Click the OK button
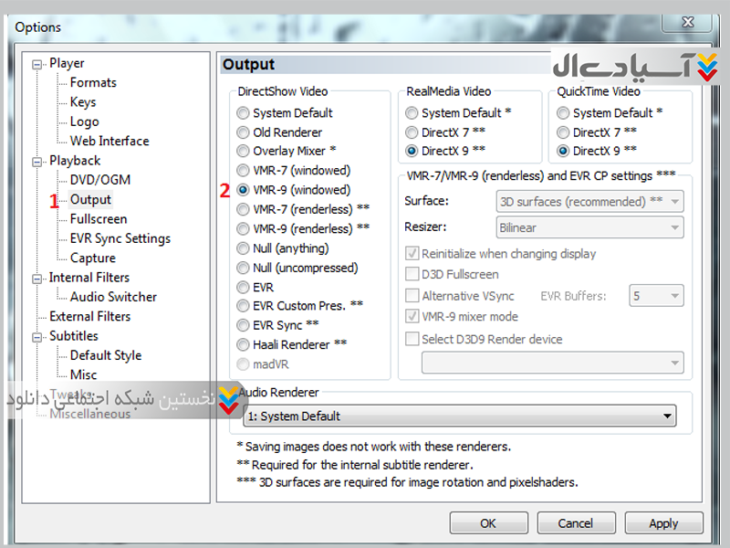This screenshot has height=548, width=730. pos(488,523)
